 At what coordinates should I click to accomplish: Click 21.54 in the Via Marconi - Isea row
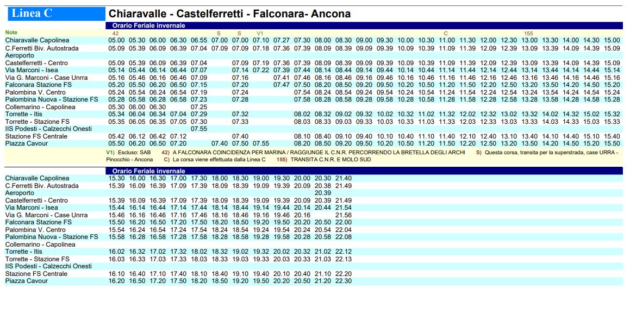(344, 208)
